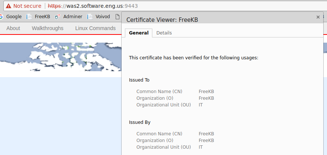Click the Adminer bookmark favicon
327x155 pixels.
click(57, 17)
